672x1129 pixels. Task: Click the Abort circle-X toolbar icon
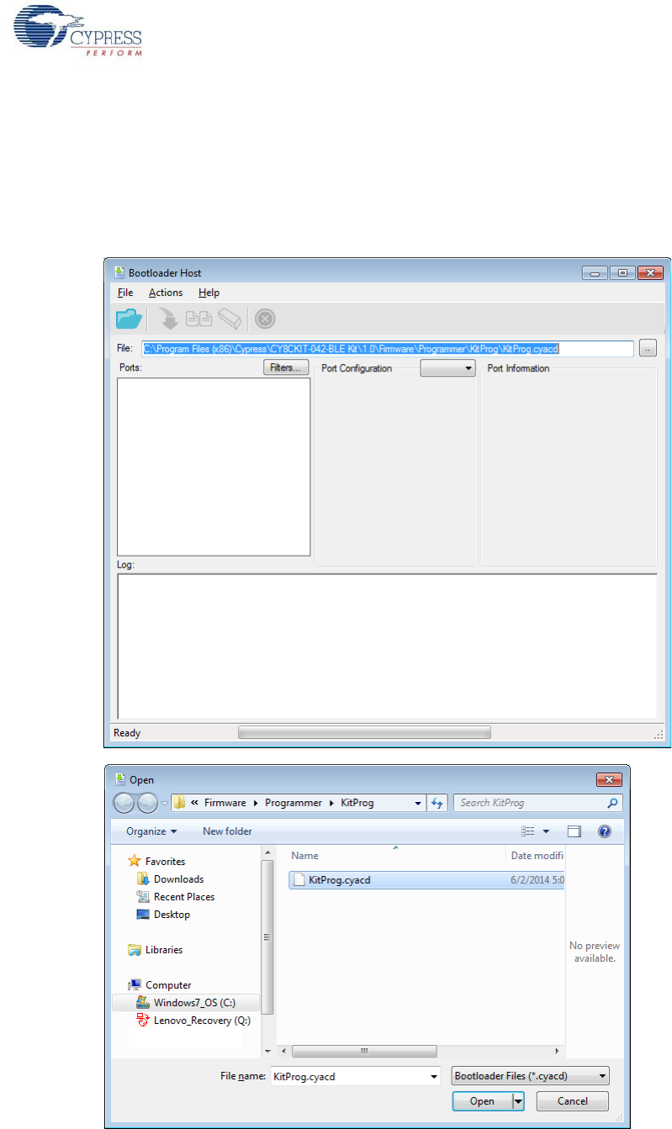[265, 319]
